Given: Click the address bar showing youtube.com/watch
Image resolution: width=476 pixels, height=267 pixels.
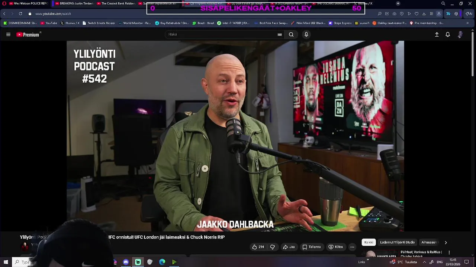Looking at the screenshot, I should (53, 14).
